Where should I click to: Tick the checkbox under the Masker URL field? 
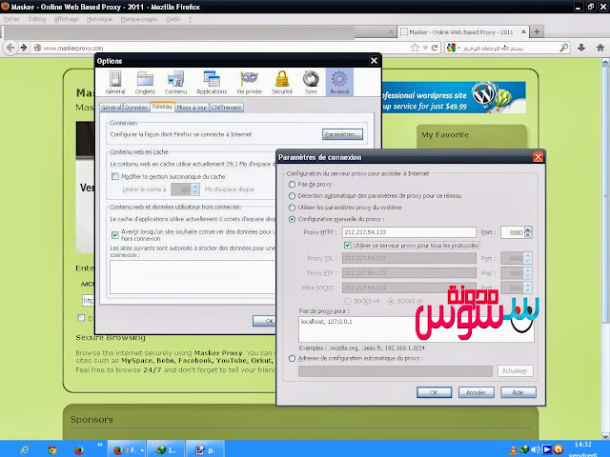tap(81, 318)
